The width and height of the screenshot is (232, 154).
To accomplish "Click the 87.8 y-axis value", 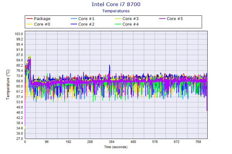I will tap(20, 55).
